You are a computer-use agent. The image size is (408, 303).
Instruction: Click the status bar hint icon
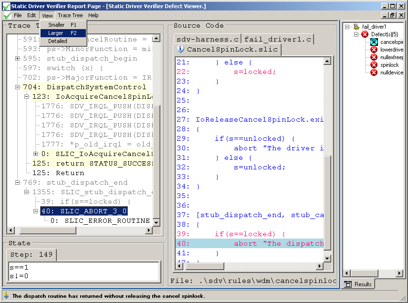coord(6,295)
